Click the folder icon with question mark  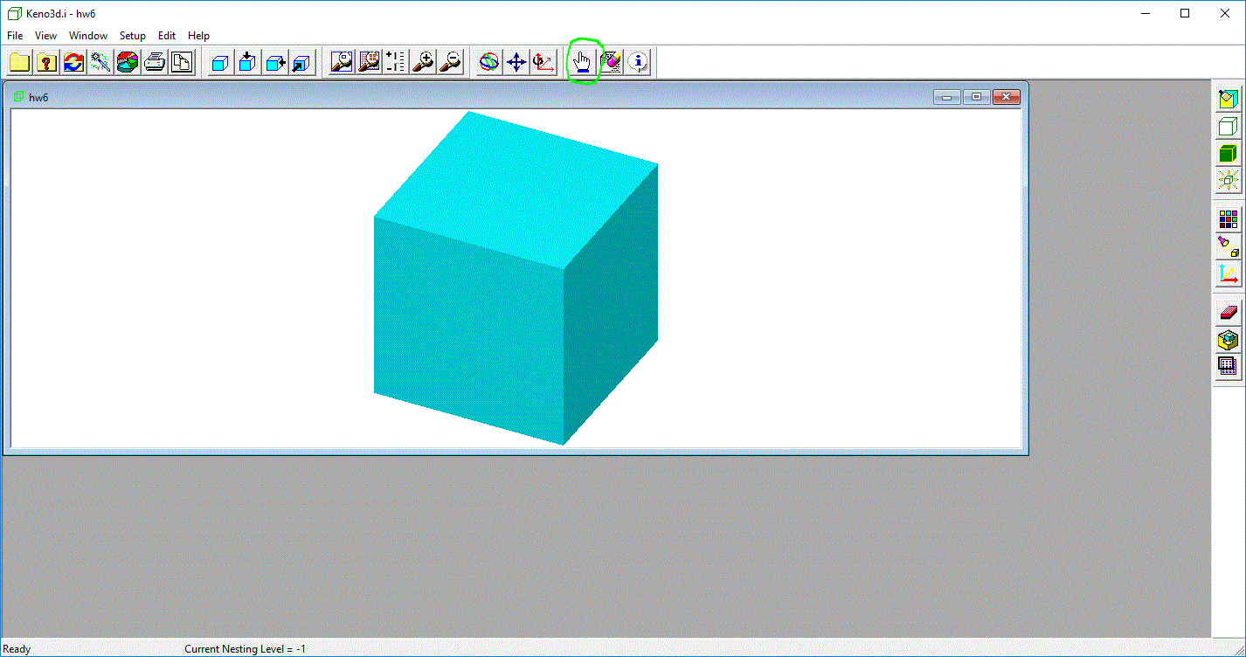[x=47, y=62]
